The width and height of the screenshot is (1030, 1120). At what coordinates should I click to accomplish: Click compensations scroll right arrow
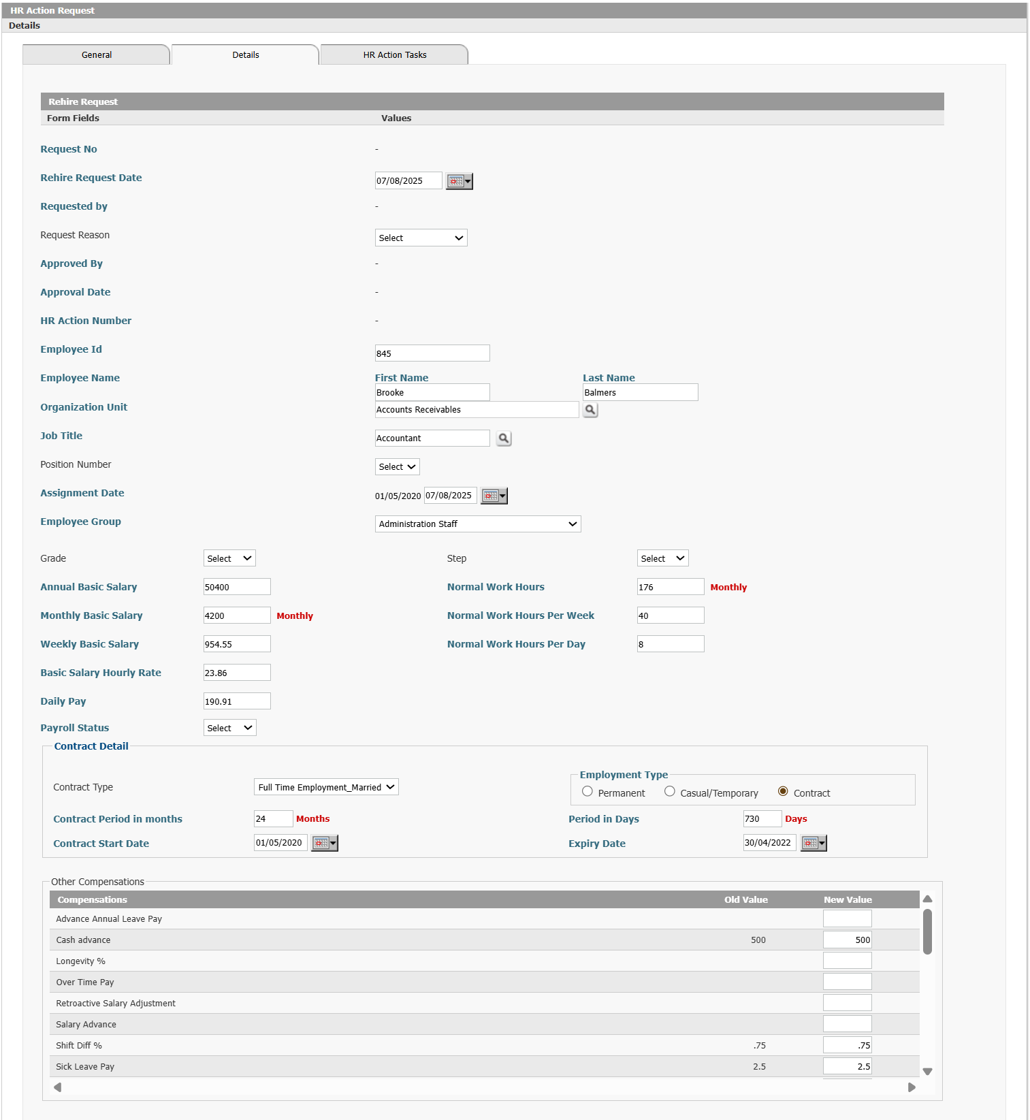coord(912,1087)
